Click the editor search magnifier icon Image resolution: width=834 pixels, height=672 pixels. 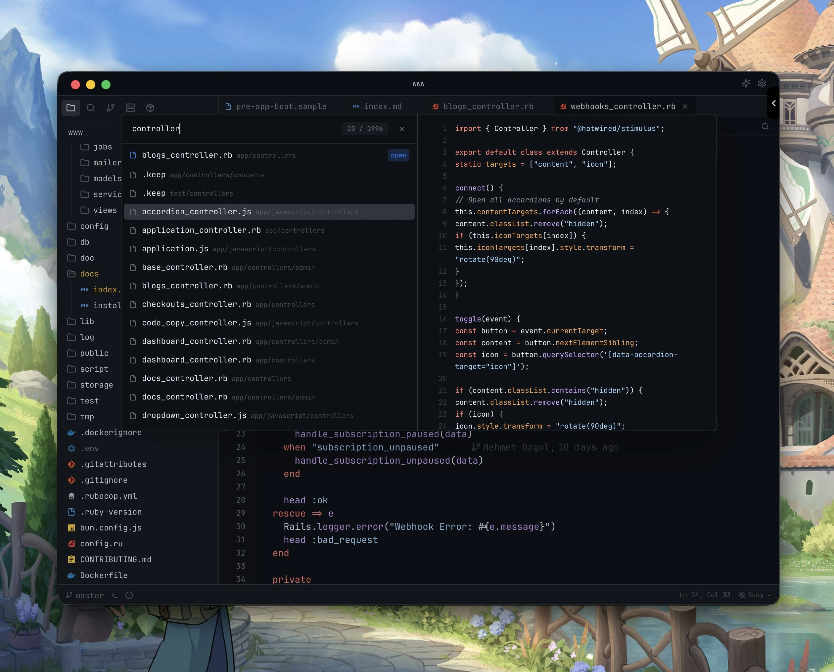pyautogui.click(x=765, y=127)
